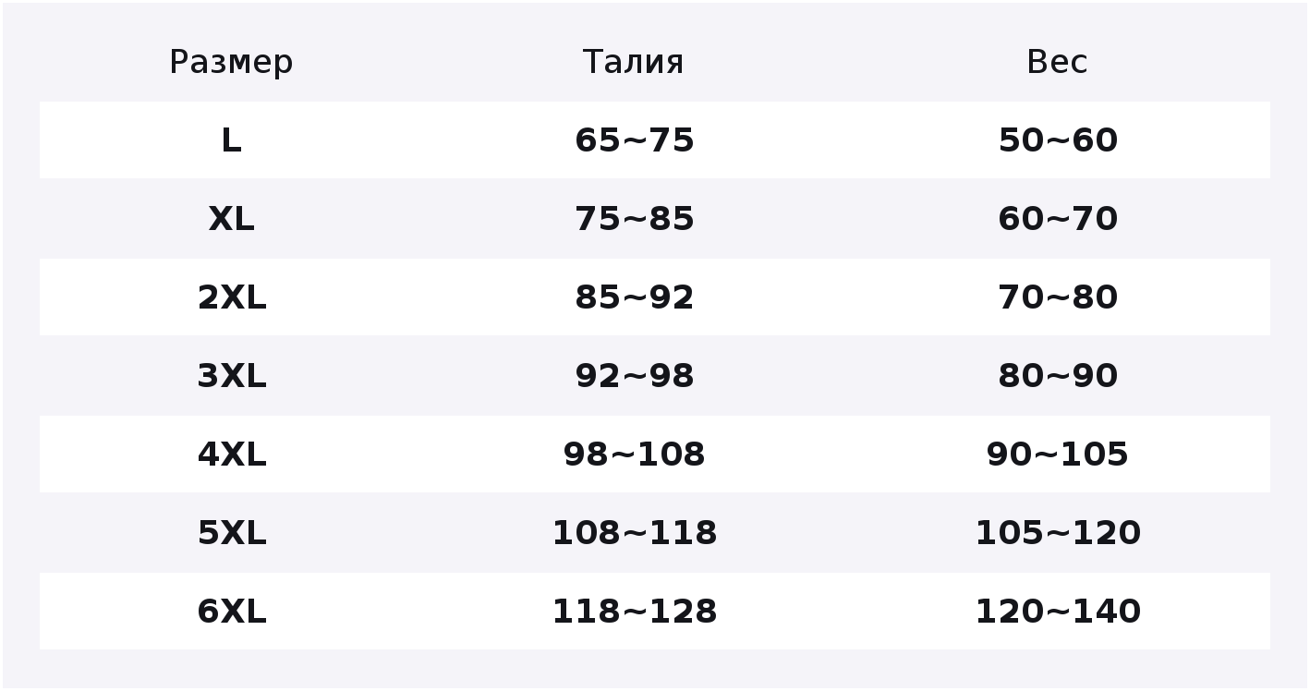Click waist value 85~92
This screenshot has height=691, width=1310.
pyautogui.click(x=634, y=297)
